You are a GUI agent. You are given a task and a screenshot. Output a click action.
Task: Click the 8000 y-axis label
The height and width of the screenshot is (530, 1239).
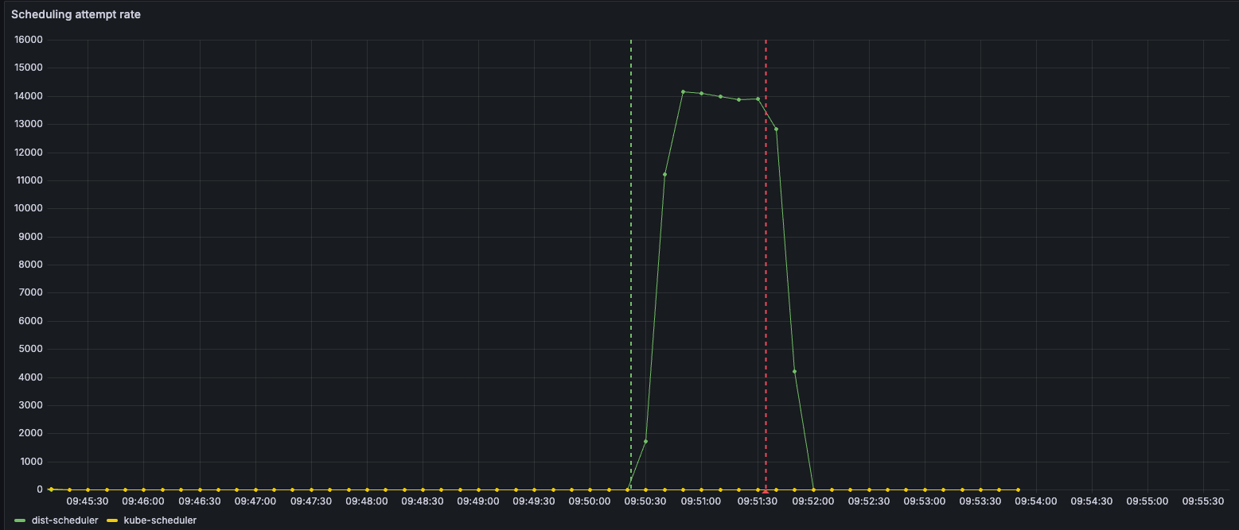(x=31, y=265)
